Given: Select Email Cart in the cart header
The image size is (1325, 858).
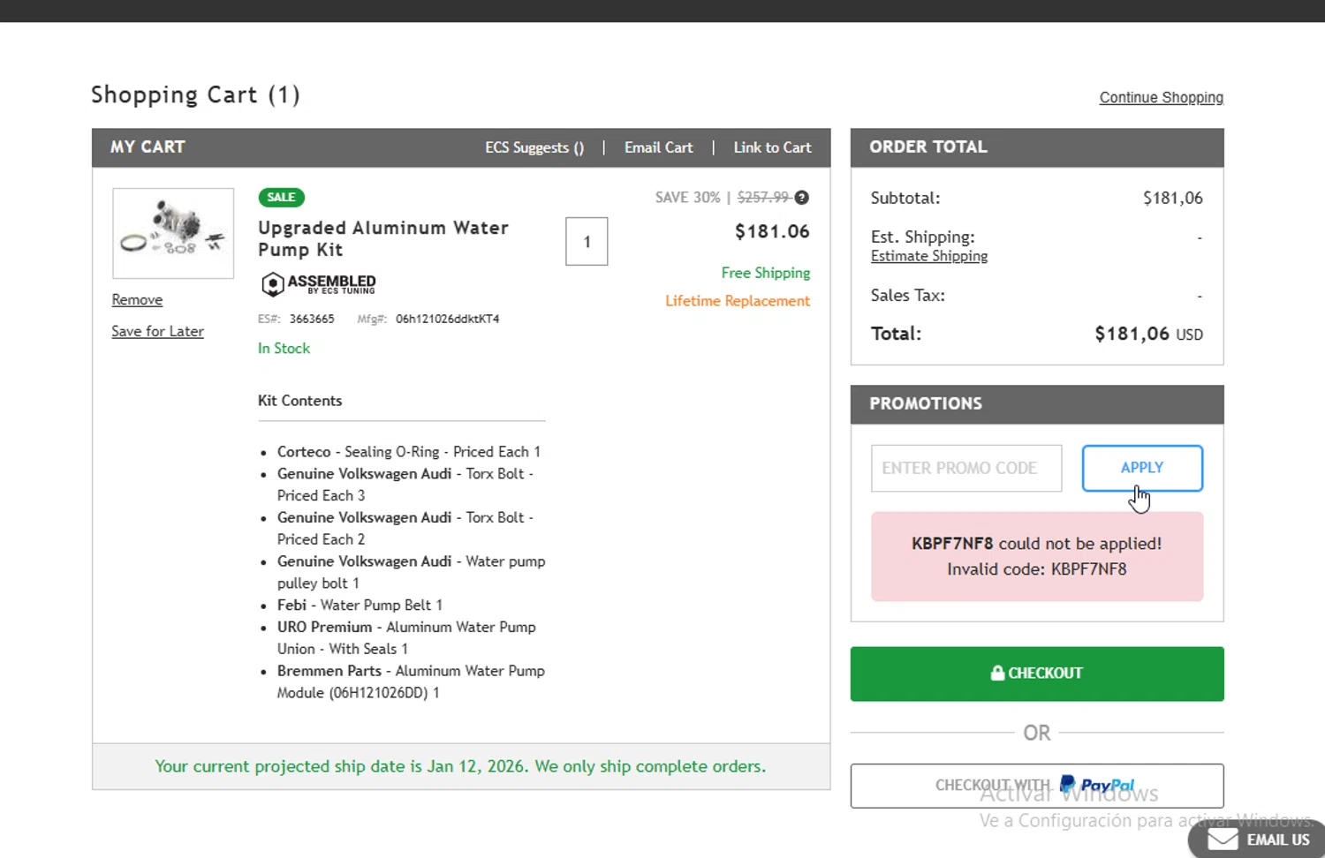Looking at the screenshot, I should (x=658, y=147).
